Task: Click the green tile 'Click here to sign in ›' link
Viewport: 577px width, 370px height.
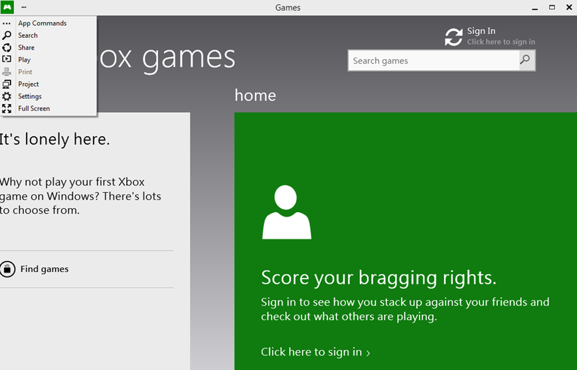Action: coord(315,352)
